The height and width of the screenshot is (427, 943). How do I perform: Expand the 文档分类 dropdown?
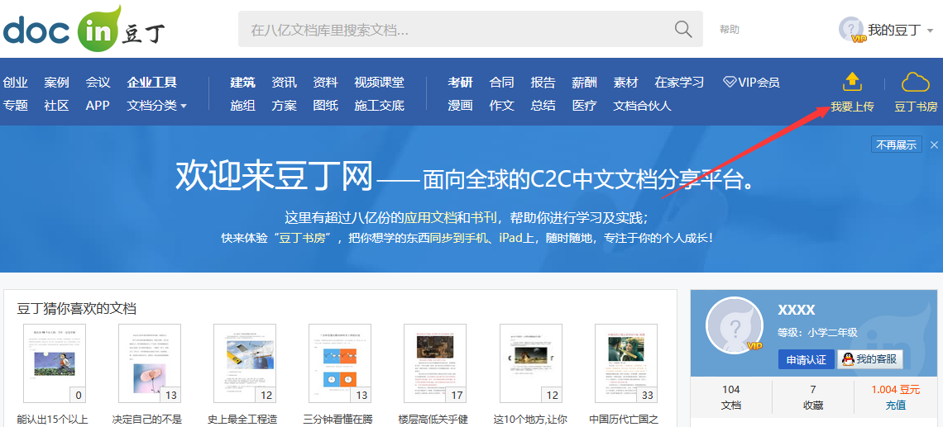157,106
